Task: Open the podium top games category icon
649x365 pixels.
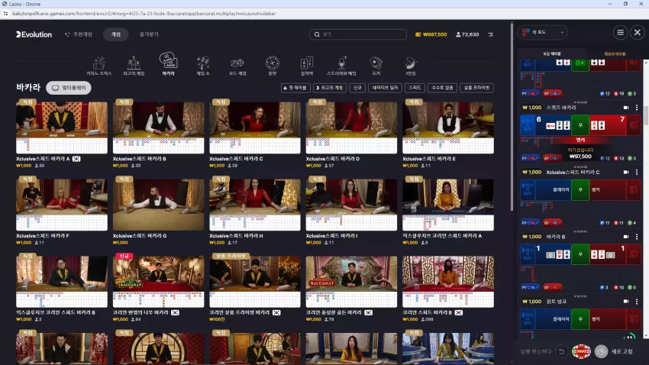Action: pos(134,65)
